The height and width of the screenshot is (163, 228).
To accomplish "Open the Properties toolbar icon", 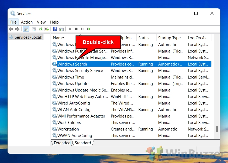I will 34,29.
